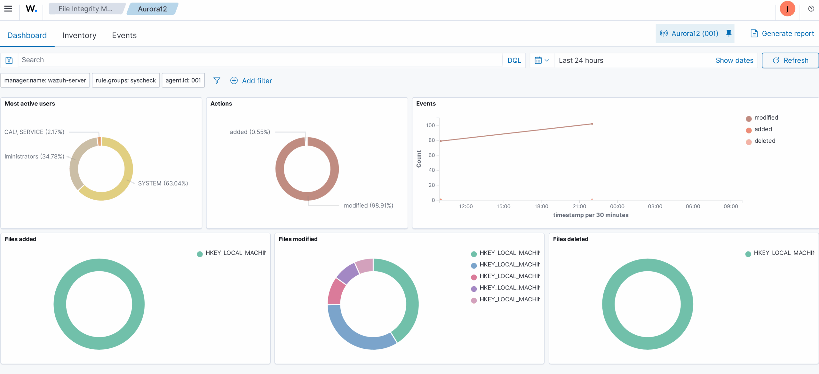Viewport: 819px width, 374px height.
Task: Open the 'Last 24 hours' time range picker
Action: 581,60
